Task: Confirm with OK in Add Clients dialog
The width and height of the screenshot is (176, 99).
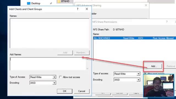Action: tap(65, 91)
